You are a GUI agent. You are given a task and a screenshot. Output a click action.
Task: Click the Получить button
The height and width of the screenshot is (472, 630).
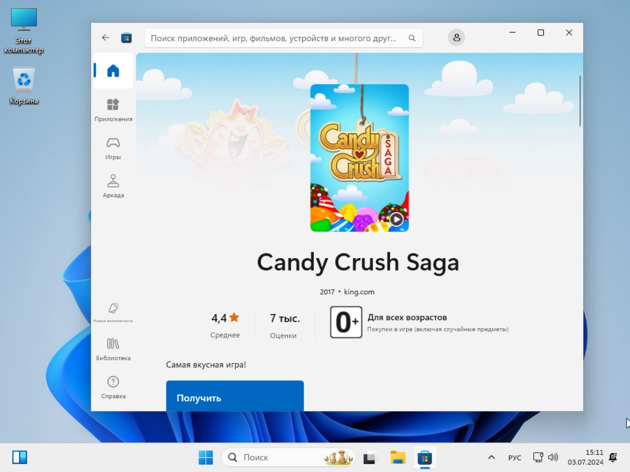click(x=235, y=396)
